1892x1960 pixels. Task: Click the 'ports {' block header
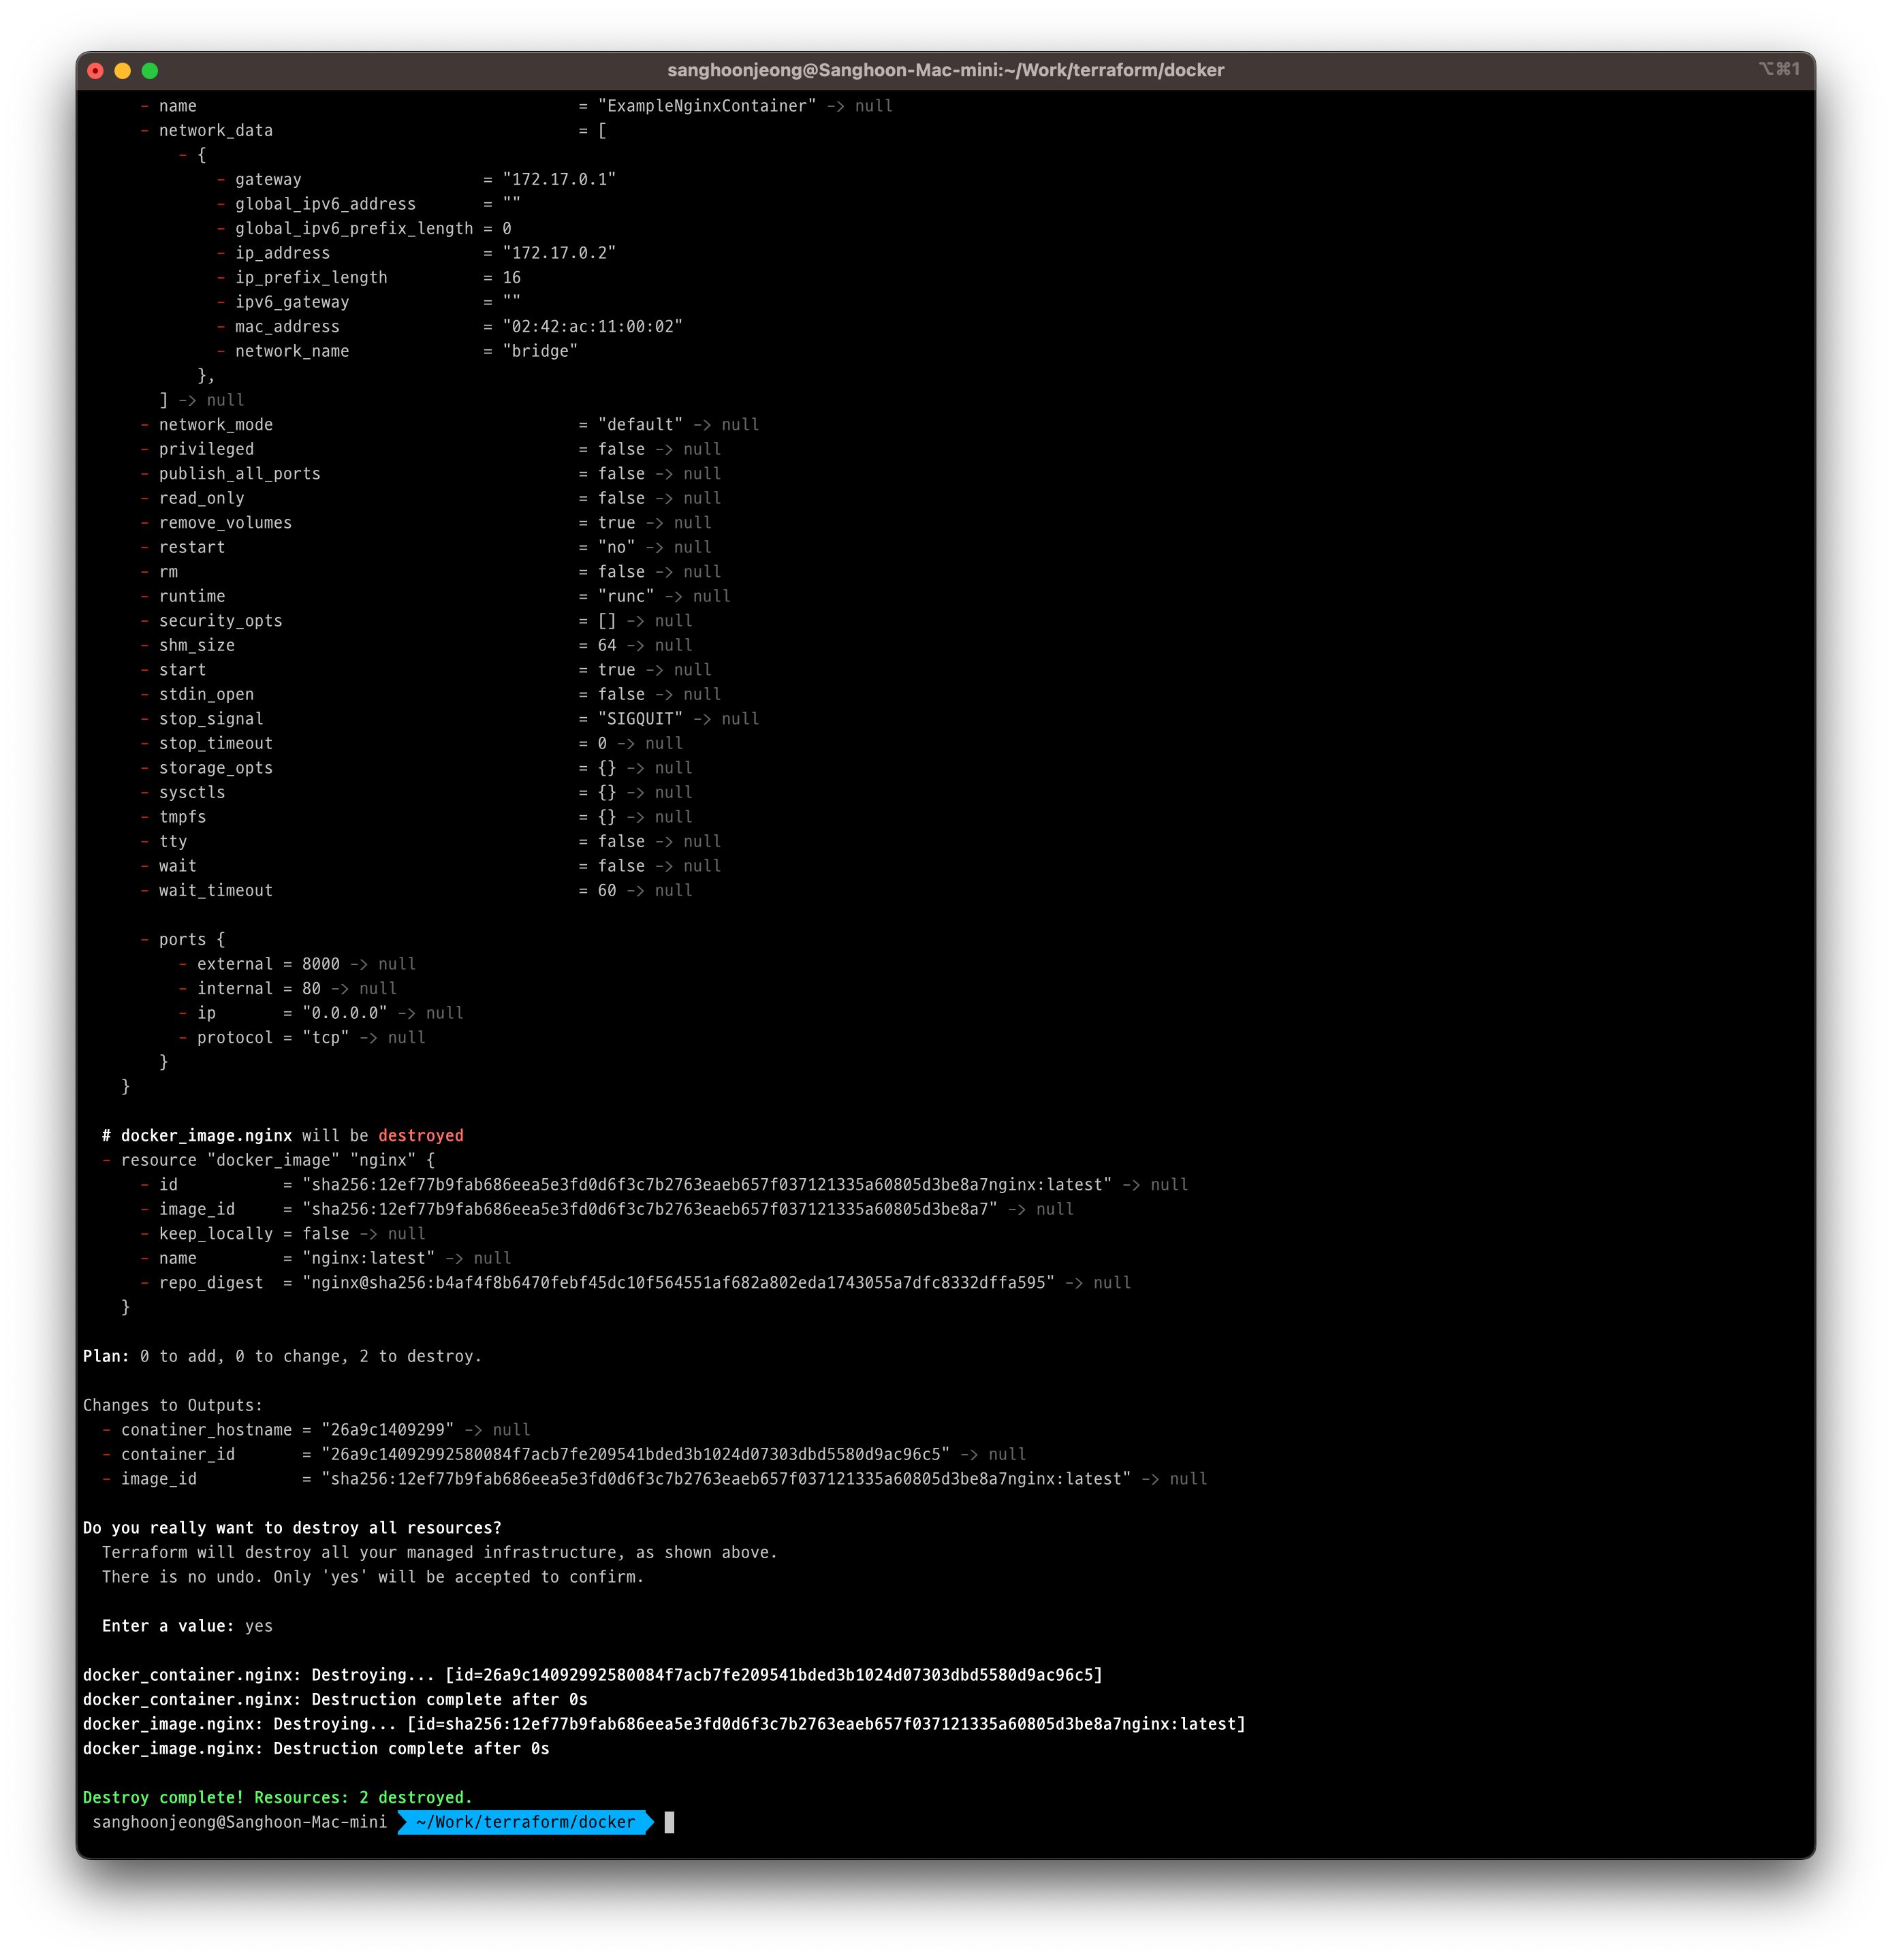tap(191, 939)
